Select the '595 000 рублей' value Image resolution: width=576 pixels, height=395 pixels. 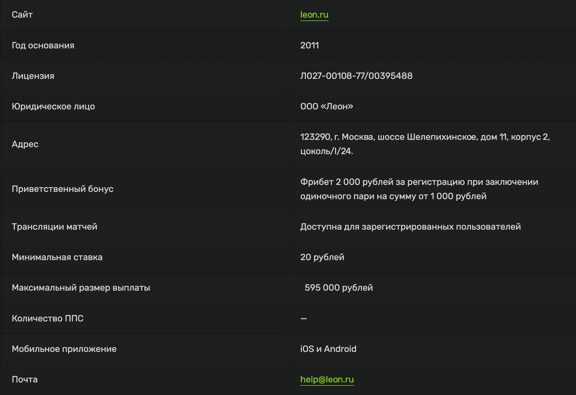(x=339, y=288)
